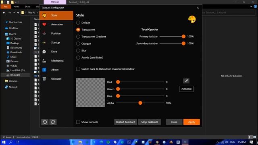Open the Style section in sidebar
The image size is (258, 145).
[56, 15]
